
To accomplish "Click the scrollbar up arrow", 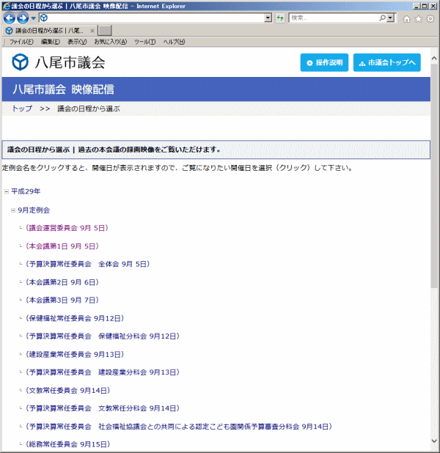I will (434, 58).
